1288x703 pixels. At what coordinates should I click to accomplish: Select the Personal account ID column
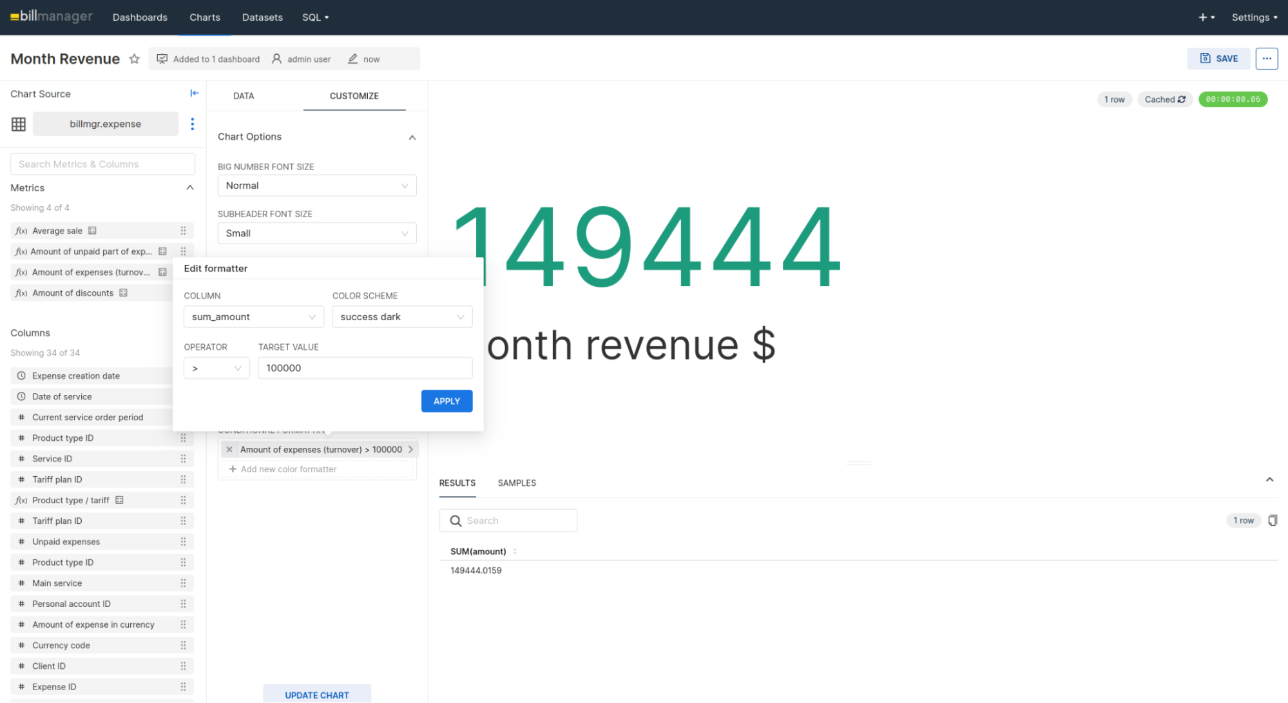tap(102, 604)
